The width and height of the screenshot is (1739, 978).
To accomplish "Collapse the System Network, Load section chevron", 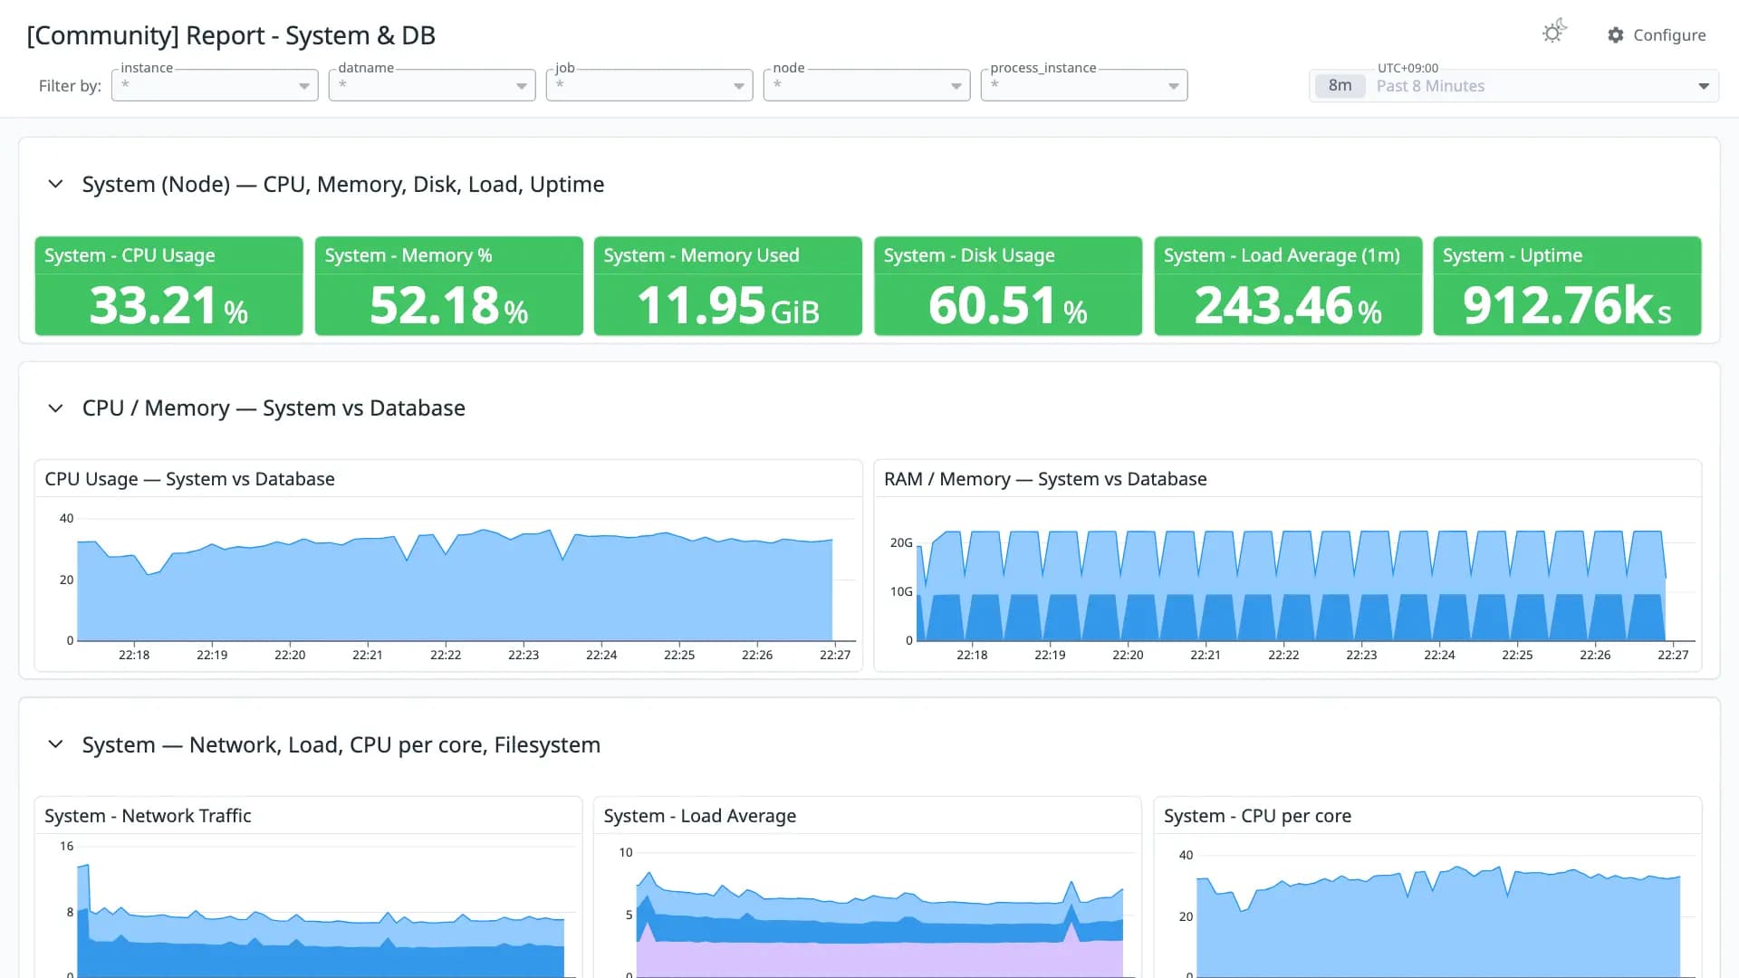I will [x=55, y=744].
